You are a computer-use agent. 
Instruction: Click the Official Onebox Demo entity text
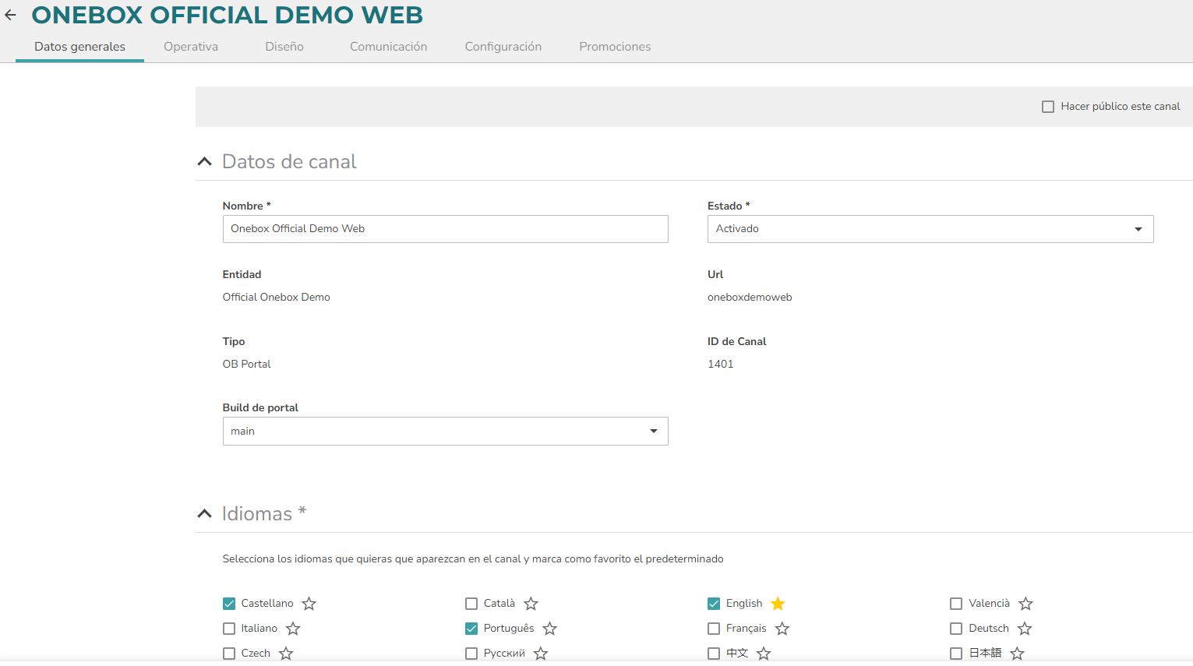point(277,297)
